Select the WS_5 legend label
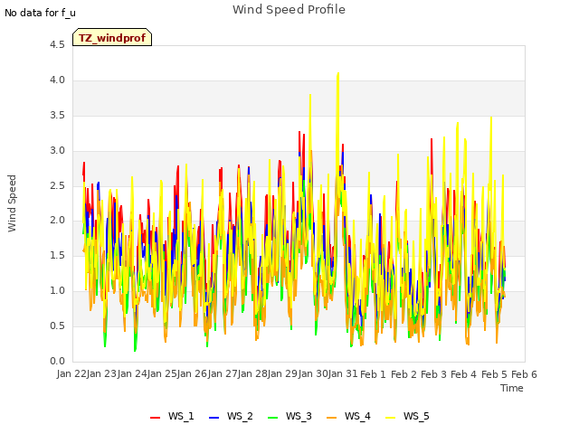This screenshot has width=579, height=434. [416, 416]
